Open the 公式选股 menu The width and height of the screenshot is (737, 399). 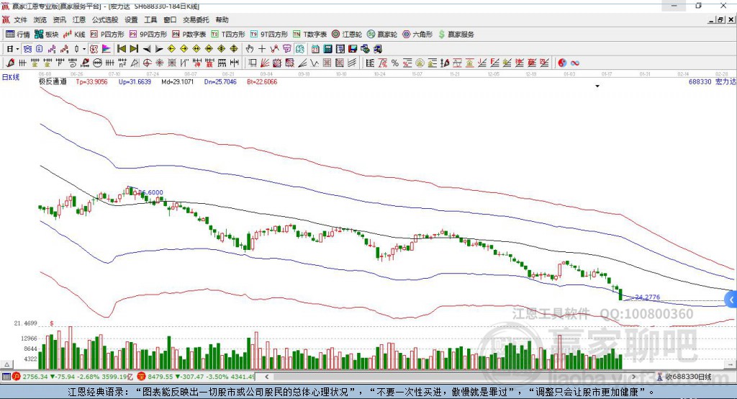[105, 19]
